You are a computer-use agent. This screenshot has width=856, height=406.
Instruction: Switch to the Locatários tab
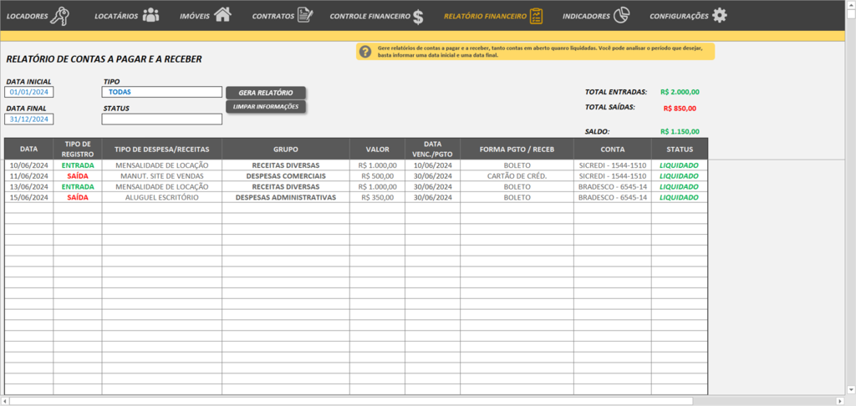click(x=116, y=17)
